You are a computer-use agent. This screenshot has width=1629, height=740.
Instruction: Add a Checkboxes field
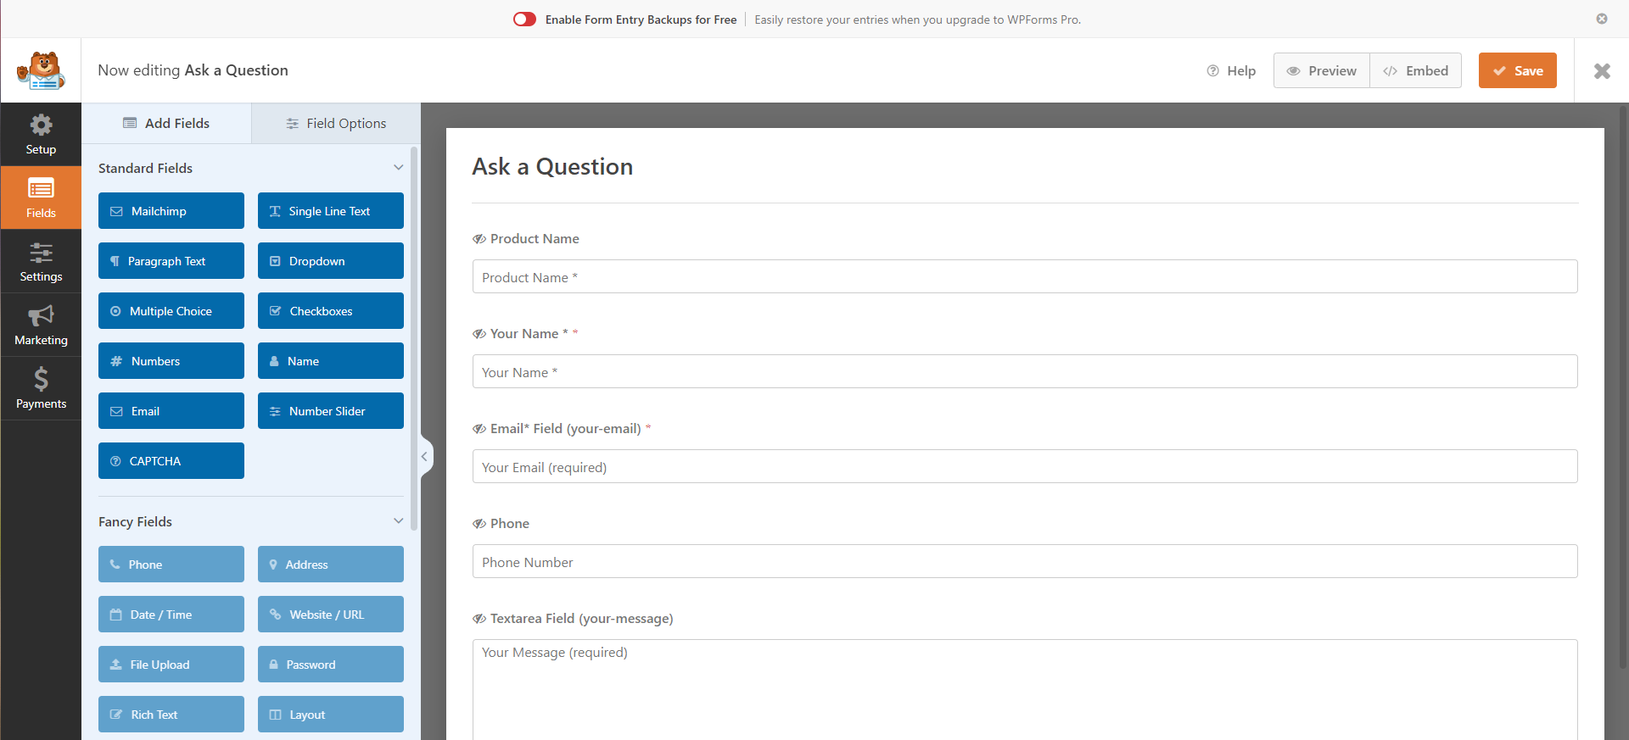point(330,311)
